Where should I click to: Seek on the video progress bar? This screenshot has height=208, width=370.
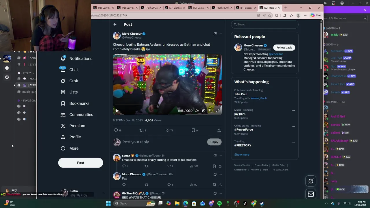coord(167,105)
